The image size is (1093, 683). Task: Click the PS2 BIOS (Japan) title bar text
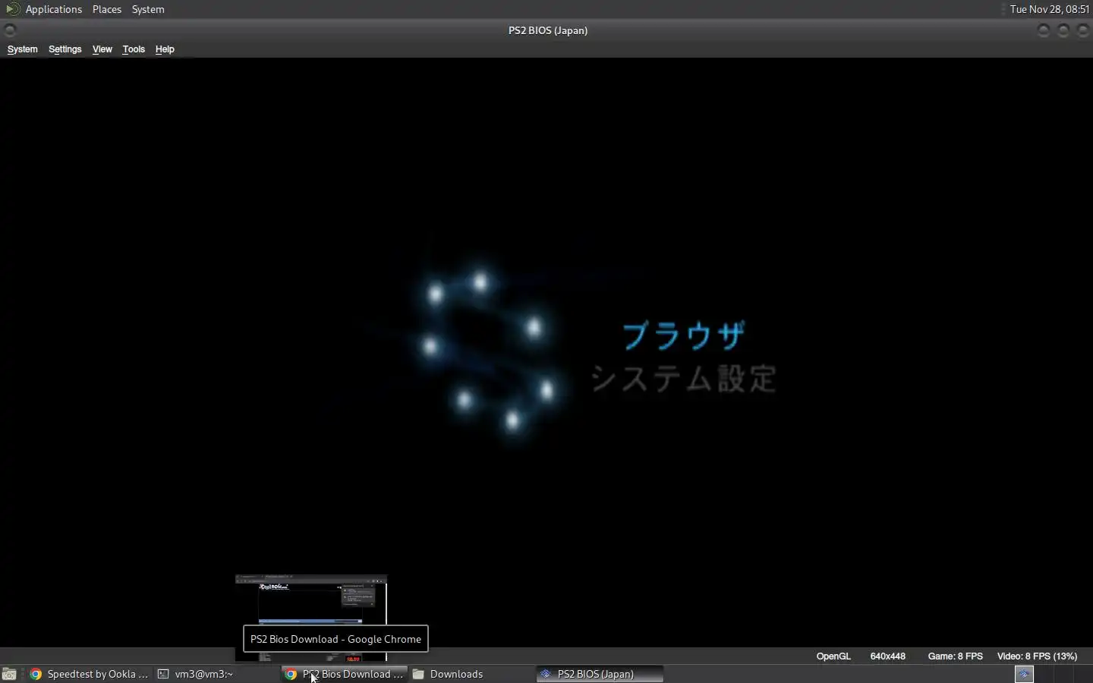coord(548,30)
